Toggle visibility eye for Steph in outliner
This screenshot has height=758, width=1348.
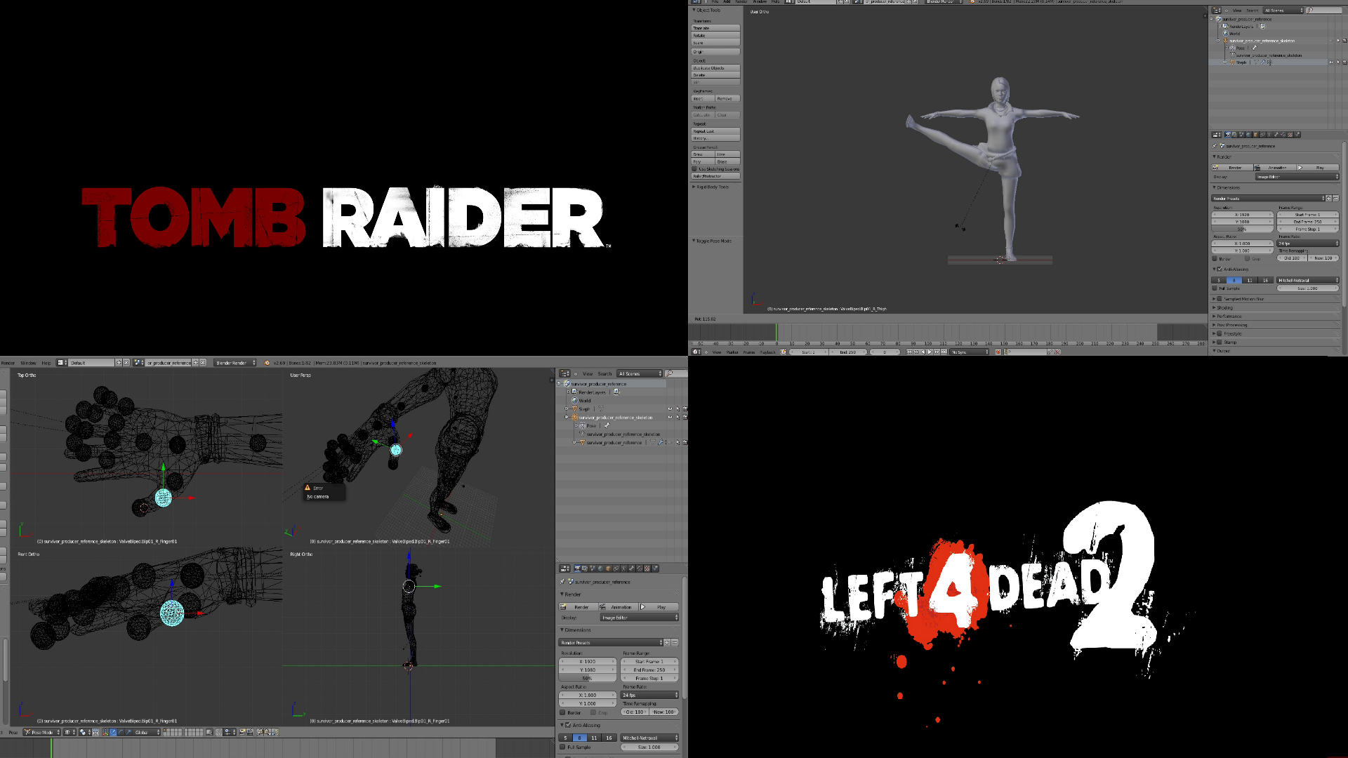670,409
